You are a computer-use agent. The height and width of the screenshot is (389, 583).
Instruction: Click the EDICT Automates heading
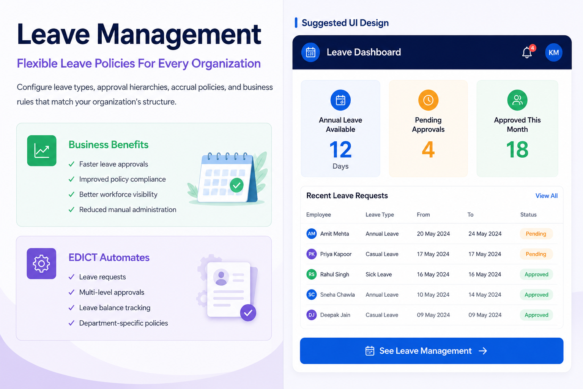[x=109, y=258]
